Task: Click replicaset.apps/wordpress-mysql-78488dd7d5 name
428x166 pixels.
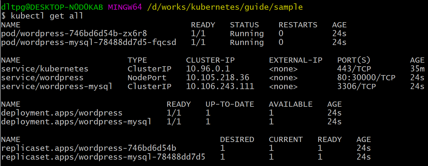Action: tap(103, 157)
